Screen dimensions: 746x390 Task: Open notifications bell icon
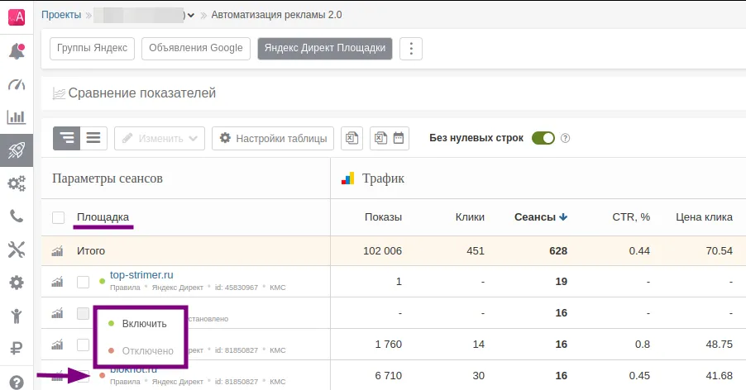(x=17, y=51)
